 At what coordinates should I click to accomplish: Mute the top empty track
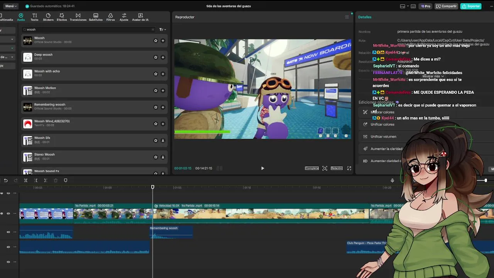[8, 193]
